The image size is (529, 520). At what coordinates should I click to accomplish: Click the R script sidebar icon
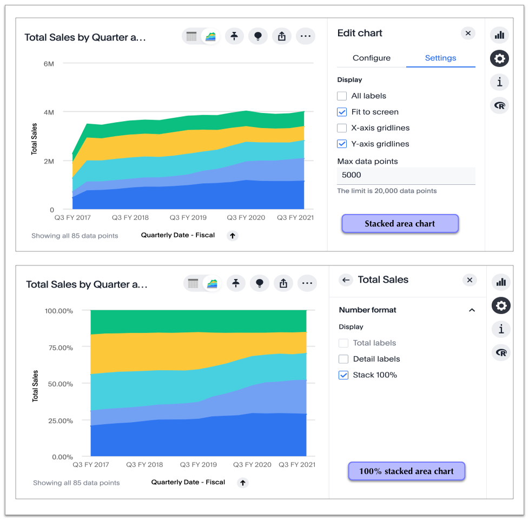(499, 105)
